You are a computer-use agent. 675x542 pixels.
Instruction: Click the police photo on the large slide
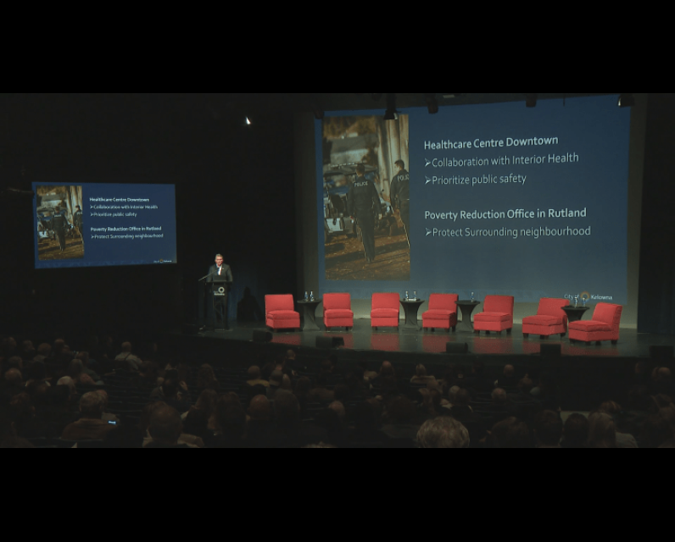click(x=366, y=196)
